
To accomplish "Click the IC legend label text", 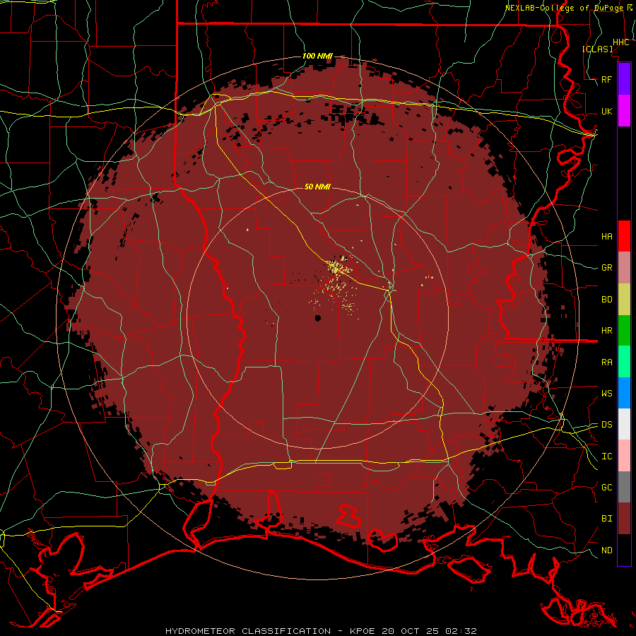I will (607, 457).
